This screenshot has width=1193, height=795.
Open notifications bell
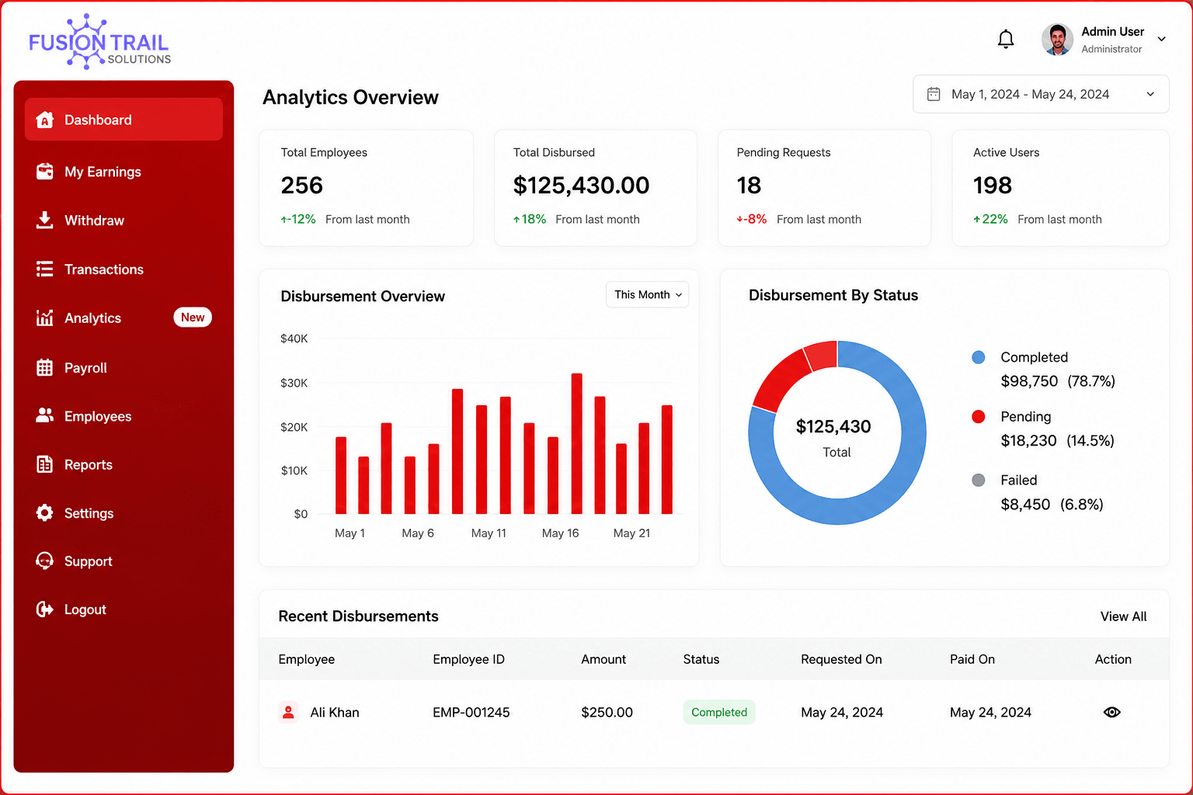[x=1006, y=39]
